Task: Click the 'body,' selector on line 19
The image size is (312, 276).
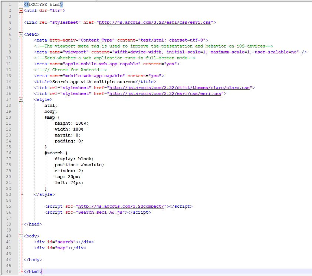Action: tap(51, 111)
